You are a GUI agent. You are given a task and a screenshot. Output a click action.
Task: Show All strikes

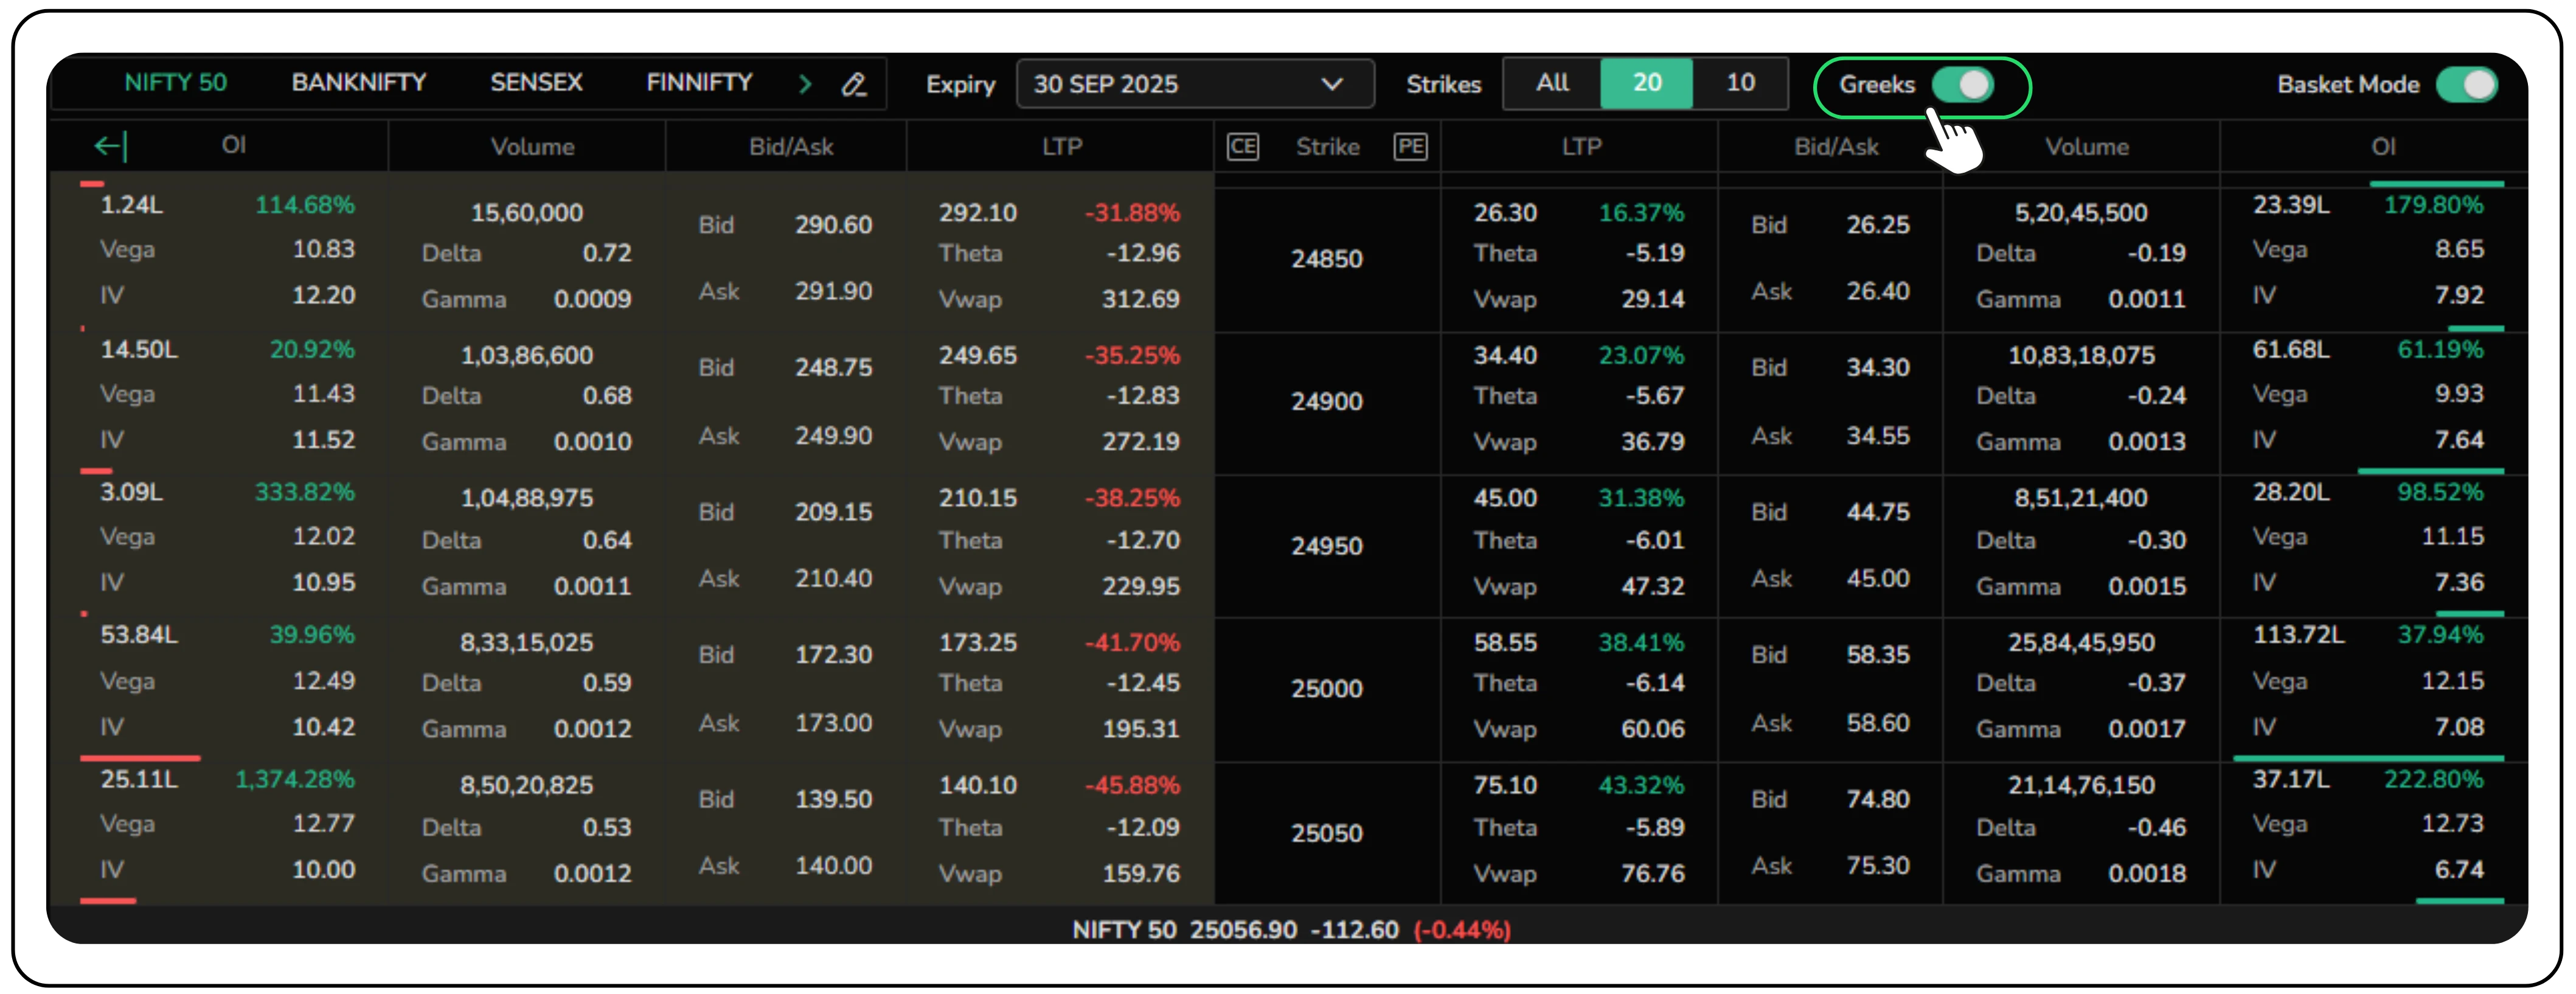tap(1552, 83)
